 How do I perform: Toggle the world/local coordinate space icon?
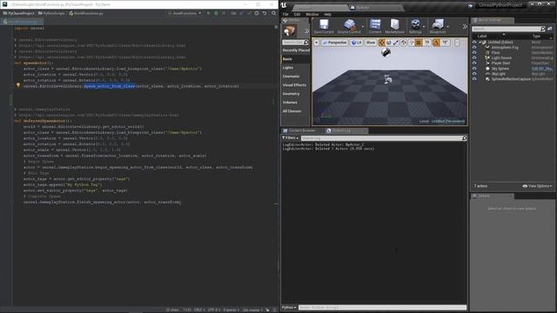(404, 43)
